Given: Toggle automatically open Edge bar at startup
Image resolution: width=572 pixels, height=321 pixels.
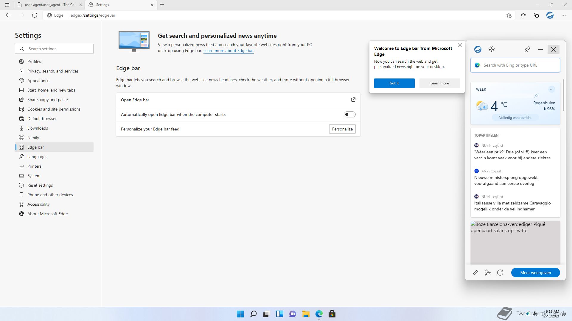Looking at the screenshot, I should (x=349, y=114).
